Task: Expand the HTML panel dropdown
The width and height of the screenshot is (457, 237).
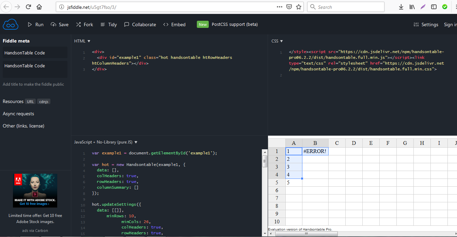Action: pyautogui.click(x=82, y=41)
